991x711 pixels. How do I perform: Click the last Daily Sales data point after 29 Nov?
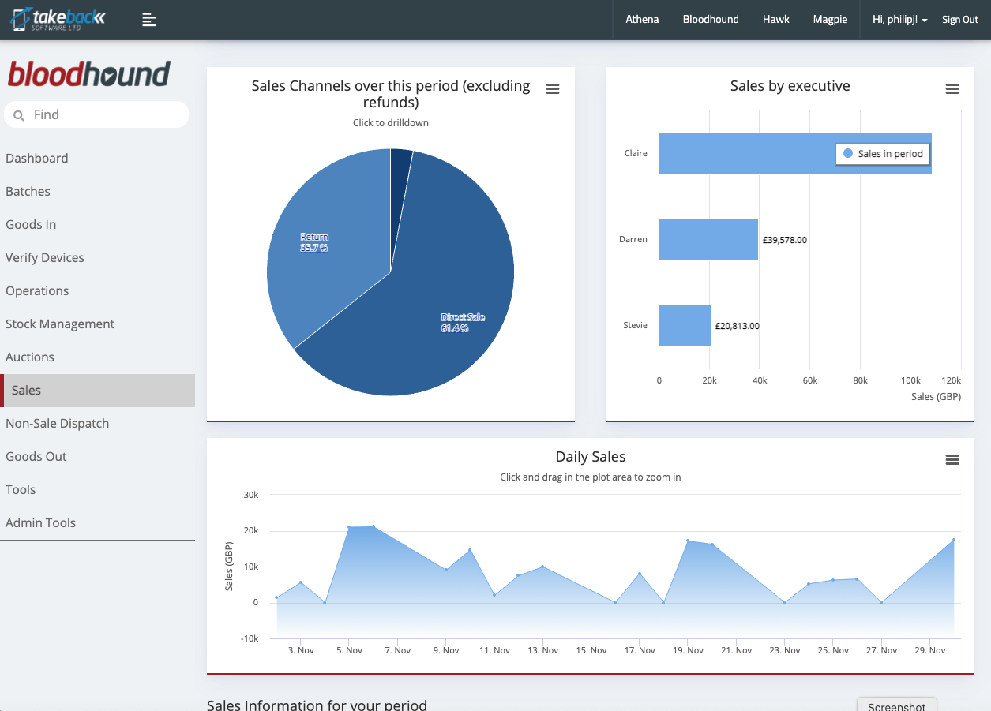(954, 540)
